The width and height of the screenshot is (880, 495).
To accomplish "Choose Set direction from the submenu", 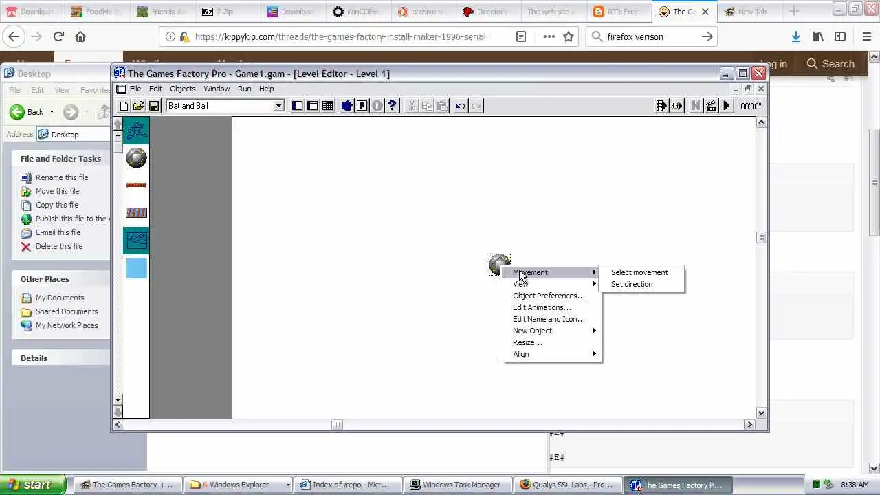I will click(632, 284).
